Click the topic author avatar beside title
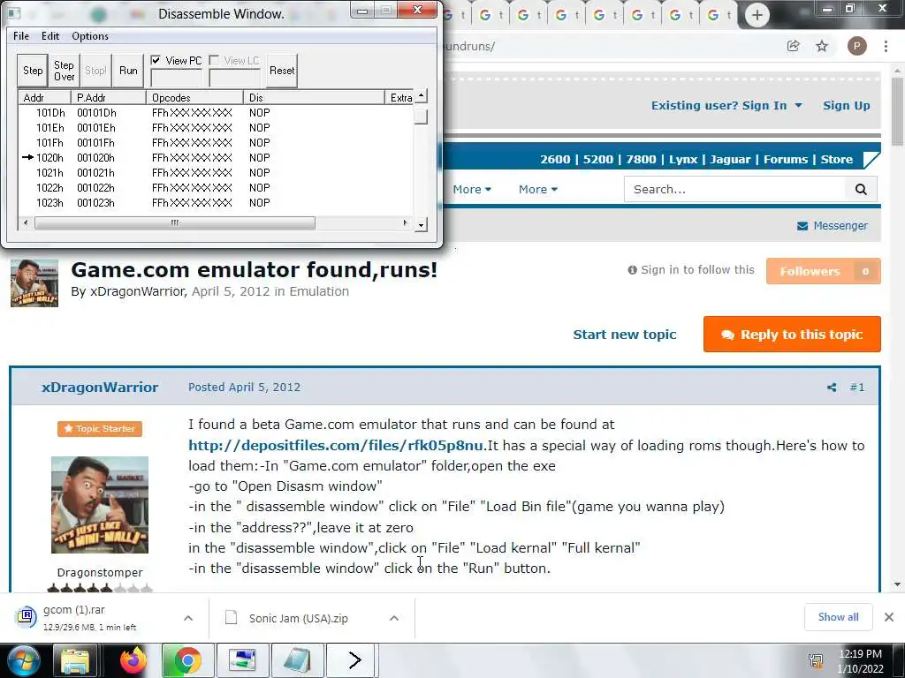The width and height of the screenshot is (905, 678). coord(34,283)
